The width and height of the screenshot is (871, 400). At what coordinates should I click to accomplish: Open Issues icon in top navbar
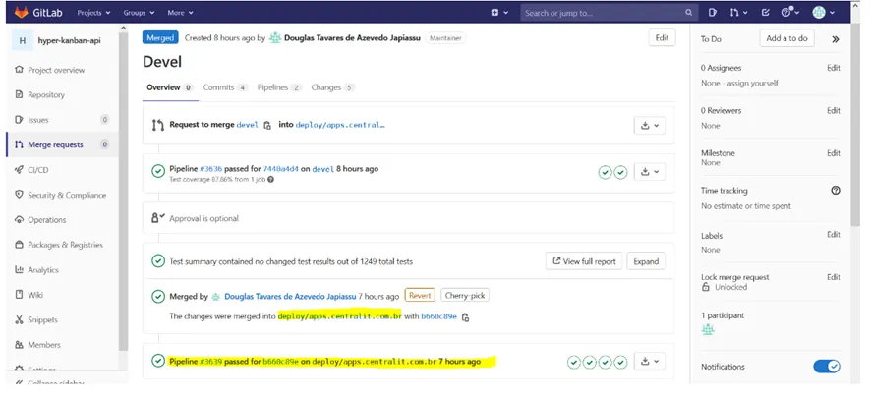pos(714,12)
